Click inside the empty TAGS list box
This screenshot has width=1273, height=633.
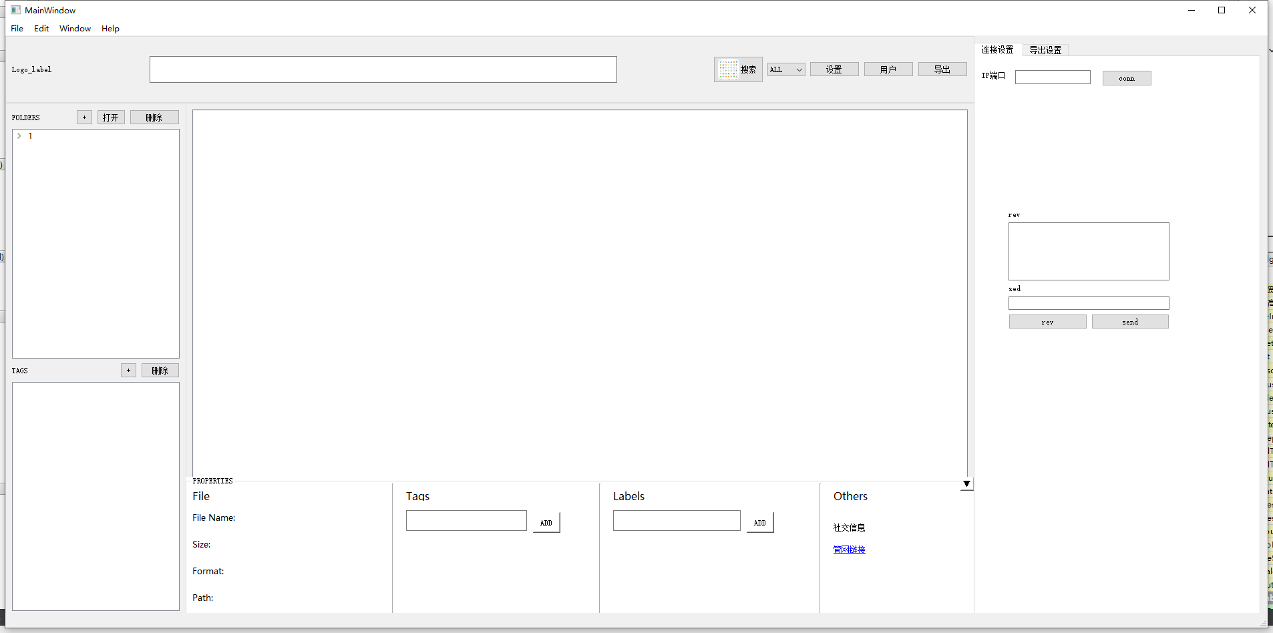click(x=96, y=496)
